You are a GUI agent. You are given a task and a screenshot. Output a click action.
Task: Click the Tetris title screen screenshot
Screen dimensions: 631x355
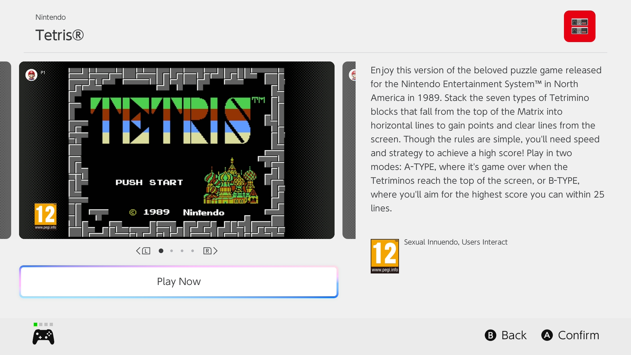pos(177,150)
